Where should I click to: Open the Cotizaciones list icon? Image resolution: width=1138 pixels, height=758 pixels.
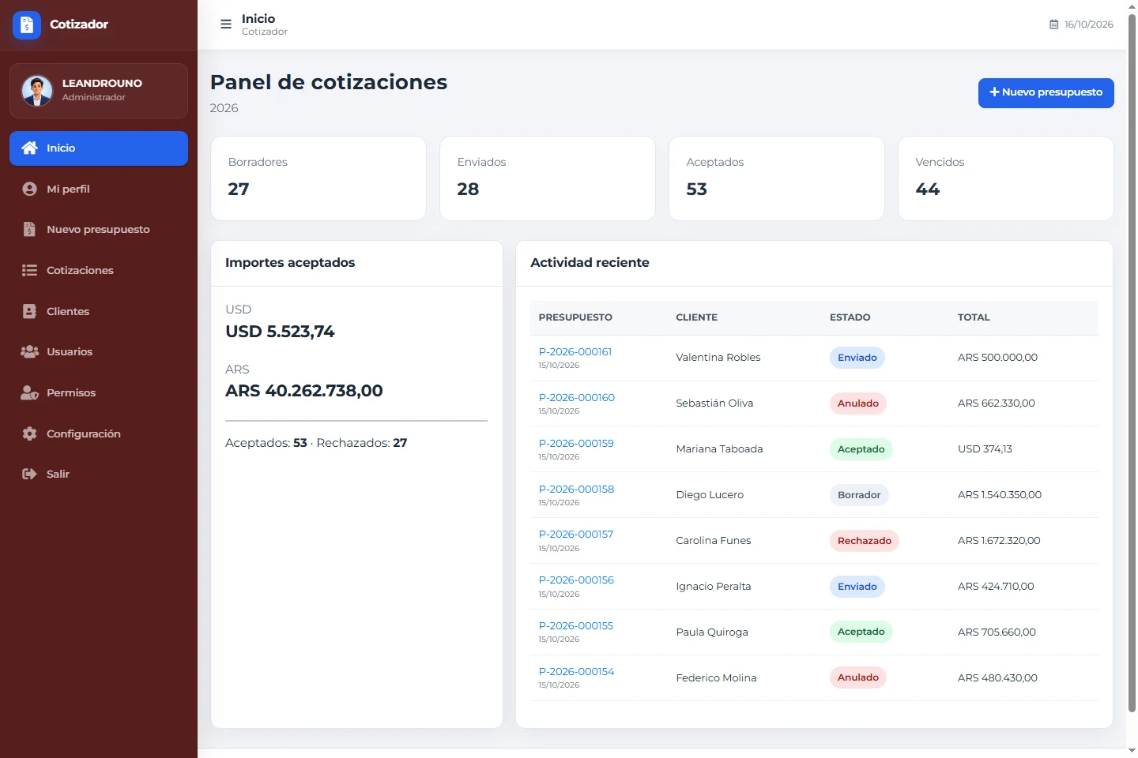[29, 270]
